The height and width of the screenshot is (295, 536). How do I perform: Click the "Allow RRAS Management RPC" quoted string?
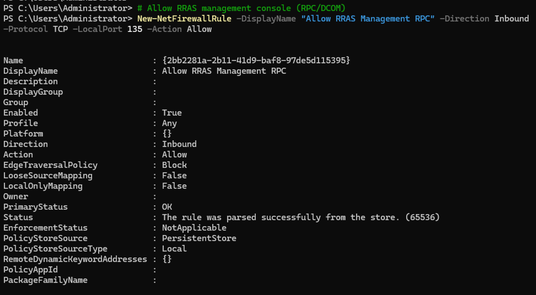coord(368,19)
